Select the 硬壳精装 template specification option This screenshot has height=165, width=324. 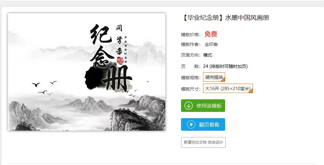[214, 77]
